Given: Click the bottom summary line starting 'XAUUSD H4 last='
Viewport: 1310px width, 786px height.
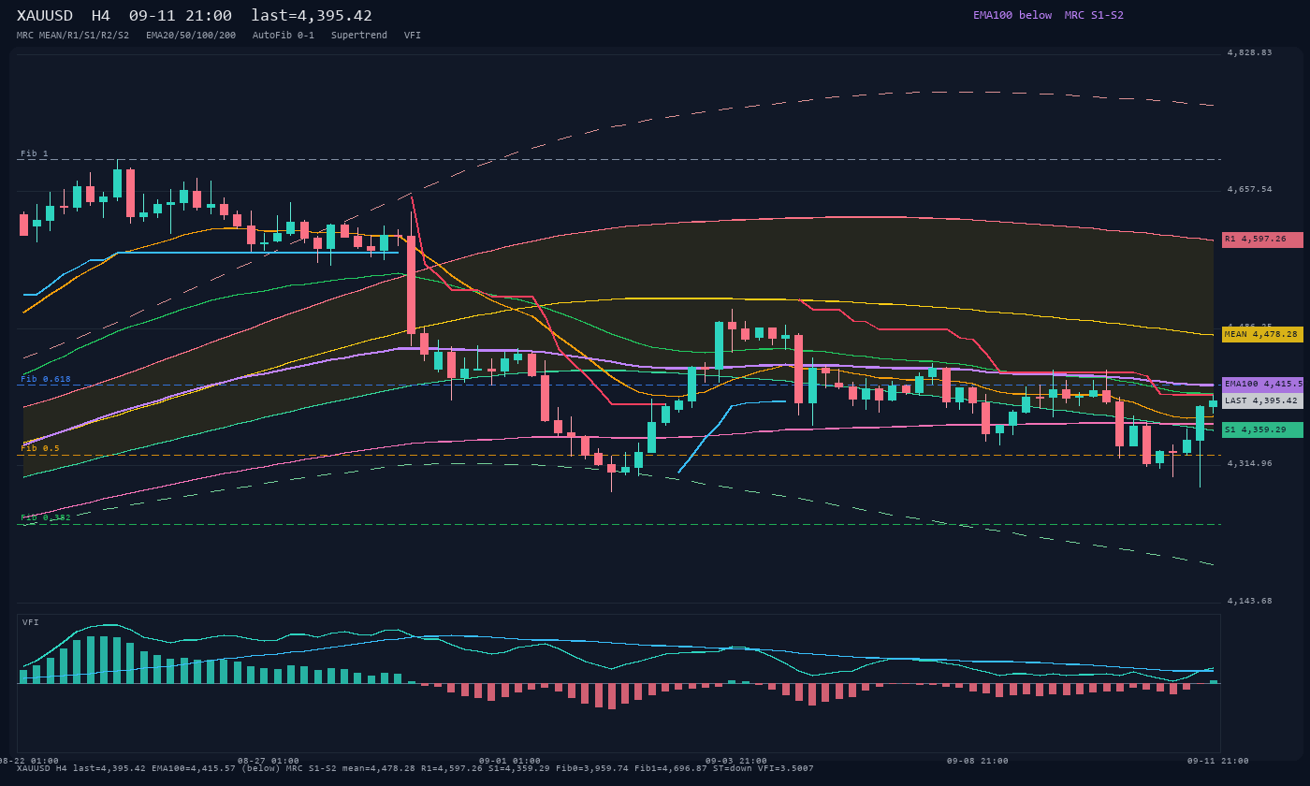Looking at the screenshot, I should 415,769.
